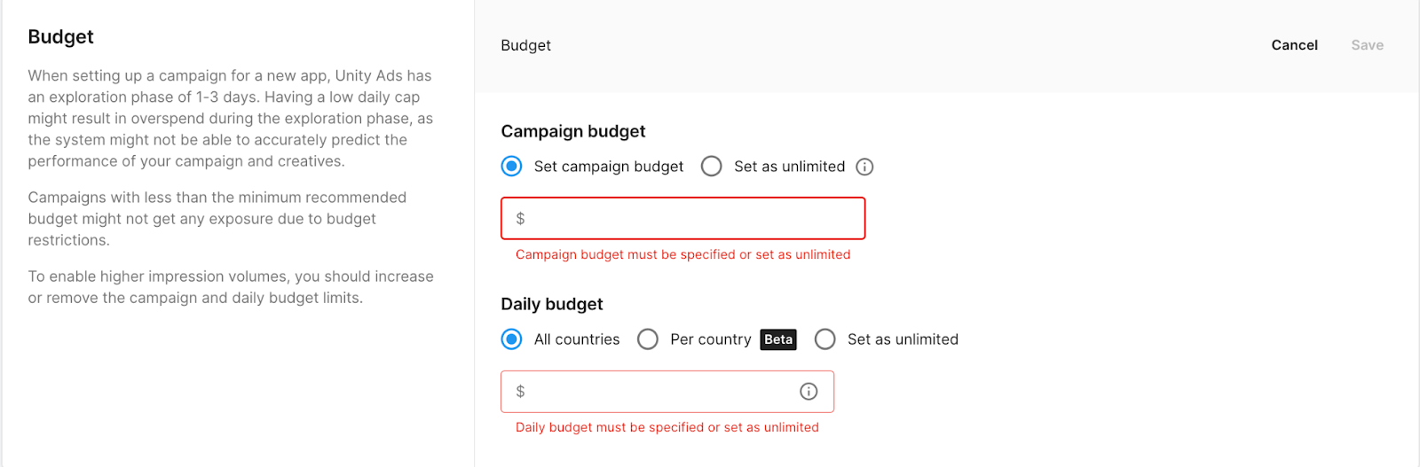
Task: Select the Set campaign budget radio option
Action: coord(512,167)
